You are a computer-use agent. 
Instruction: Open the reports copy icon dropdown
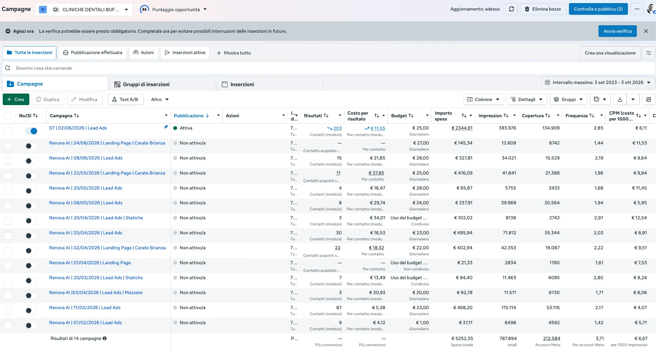pos(600,99)
